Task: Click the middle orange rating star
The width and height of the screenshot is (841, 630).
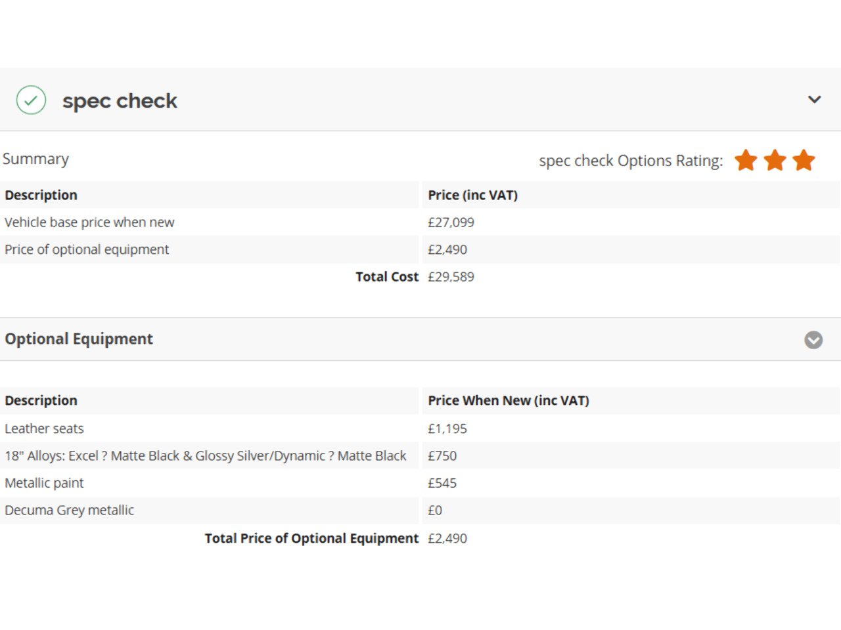Action: (775, 160)
